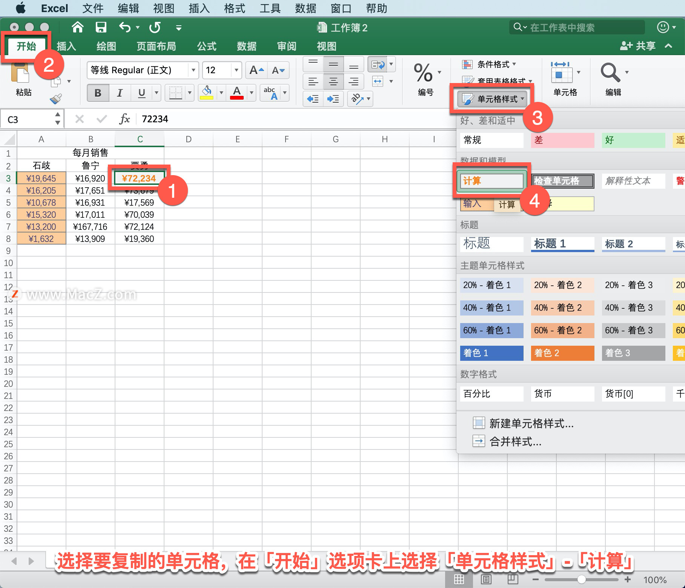Align text to top

click(x=313, y=64)
